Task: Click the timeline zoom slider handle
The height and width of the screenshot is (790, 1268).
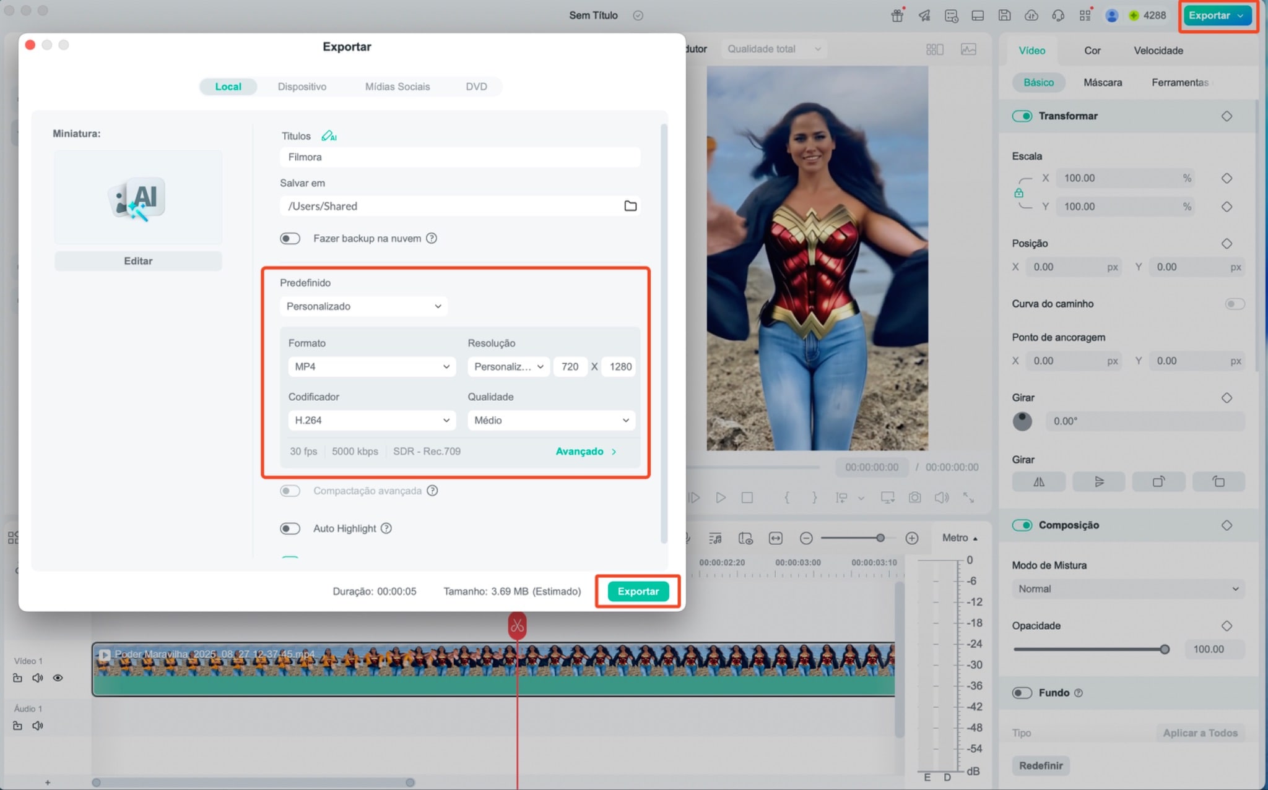Action: (x=880, y=538)
